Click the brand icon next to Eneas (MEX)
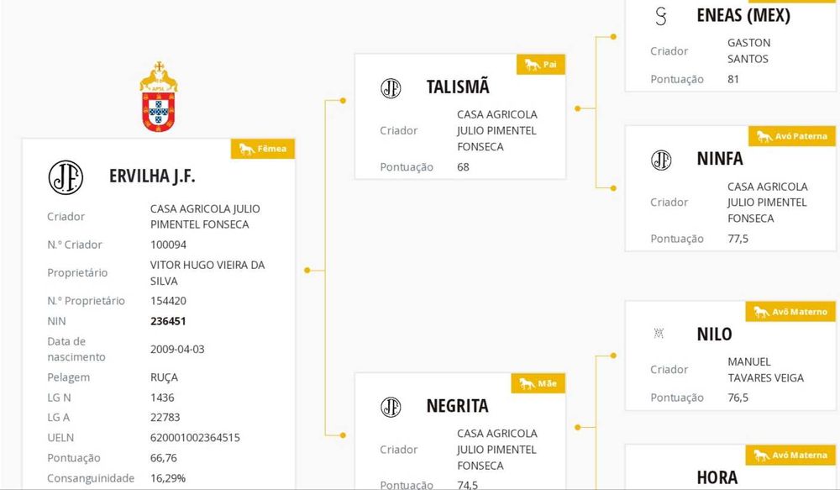 click(x=661, y=16)
